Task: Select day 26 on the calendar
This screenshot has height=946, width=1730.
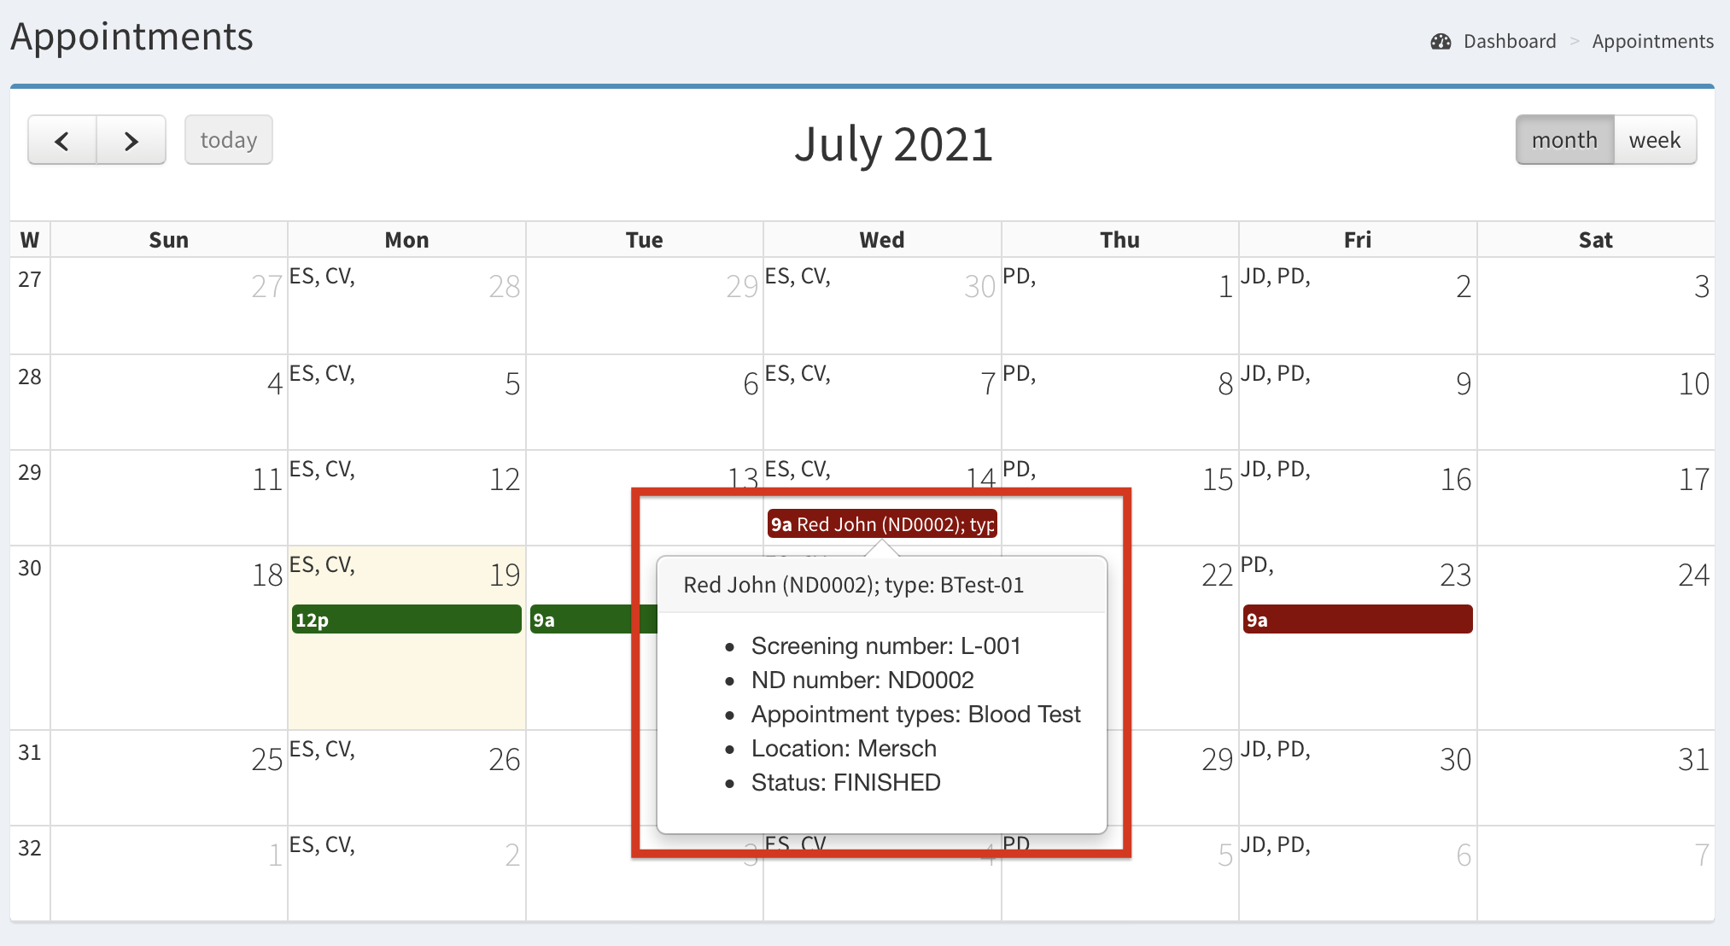Action: tap(505, 760)
